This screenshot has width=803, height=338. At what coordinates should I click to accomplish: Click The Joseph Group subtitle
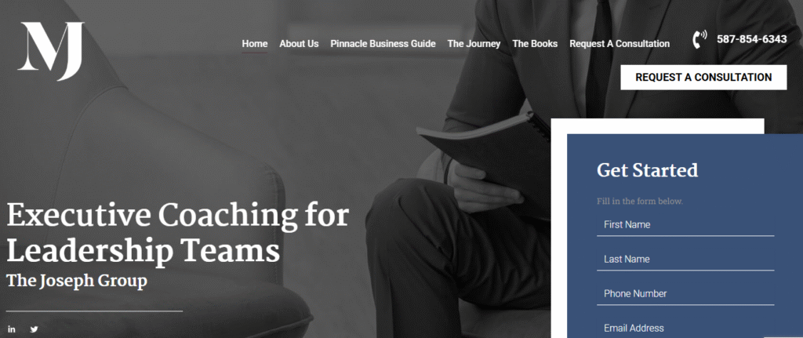coord(77,282)
